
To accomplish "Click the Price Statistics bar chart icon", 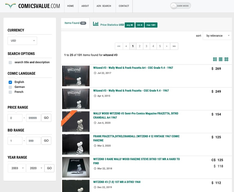I will [96, 24].
